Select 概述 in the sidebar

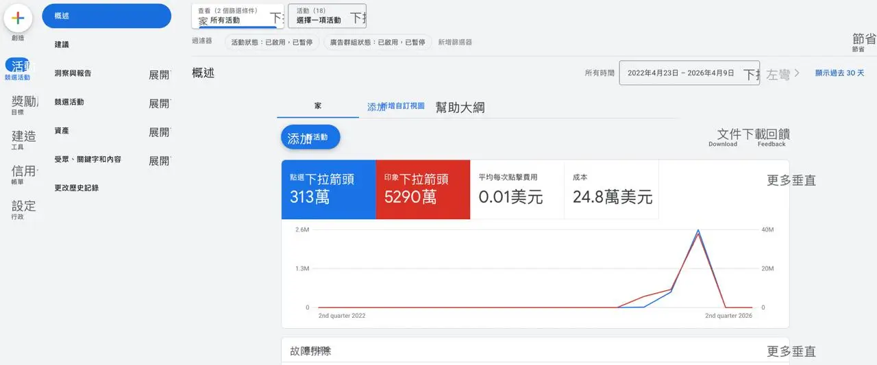point(106,16)
